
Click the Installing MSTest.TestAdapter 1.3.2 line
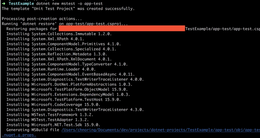(x=47, y=120)
